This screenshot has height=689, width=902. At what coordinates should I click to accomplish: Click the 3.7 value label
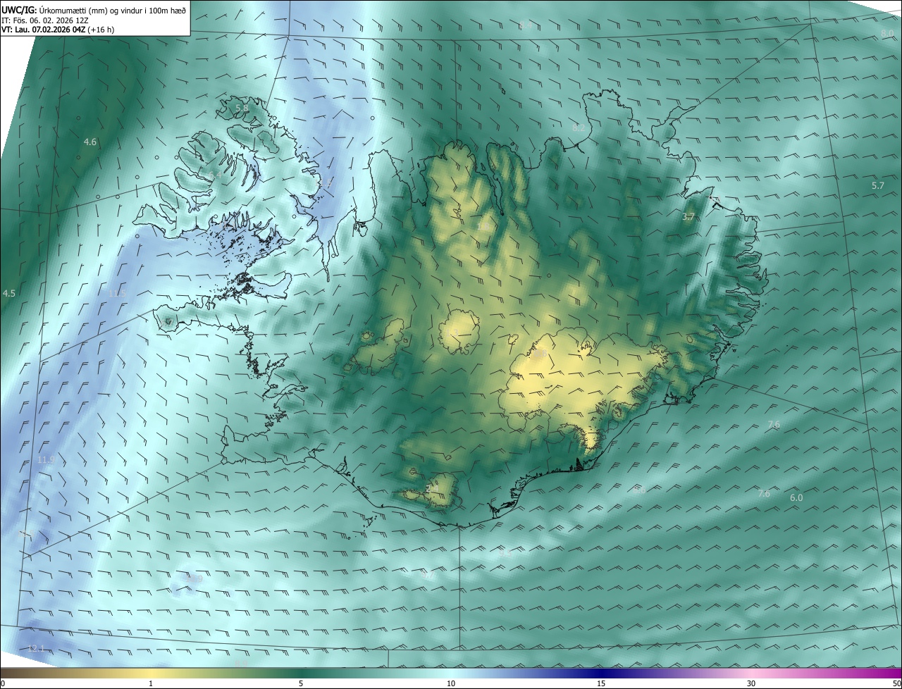(x=688, y=217)
